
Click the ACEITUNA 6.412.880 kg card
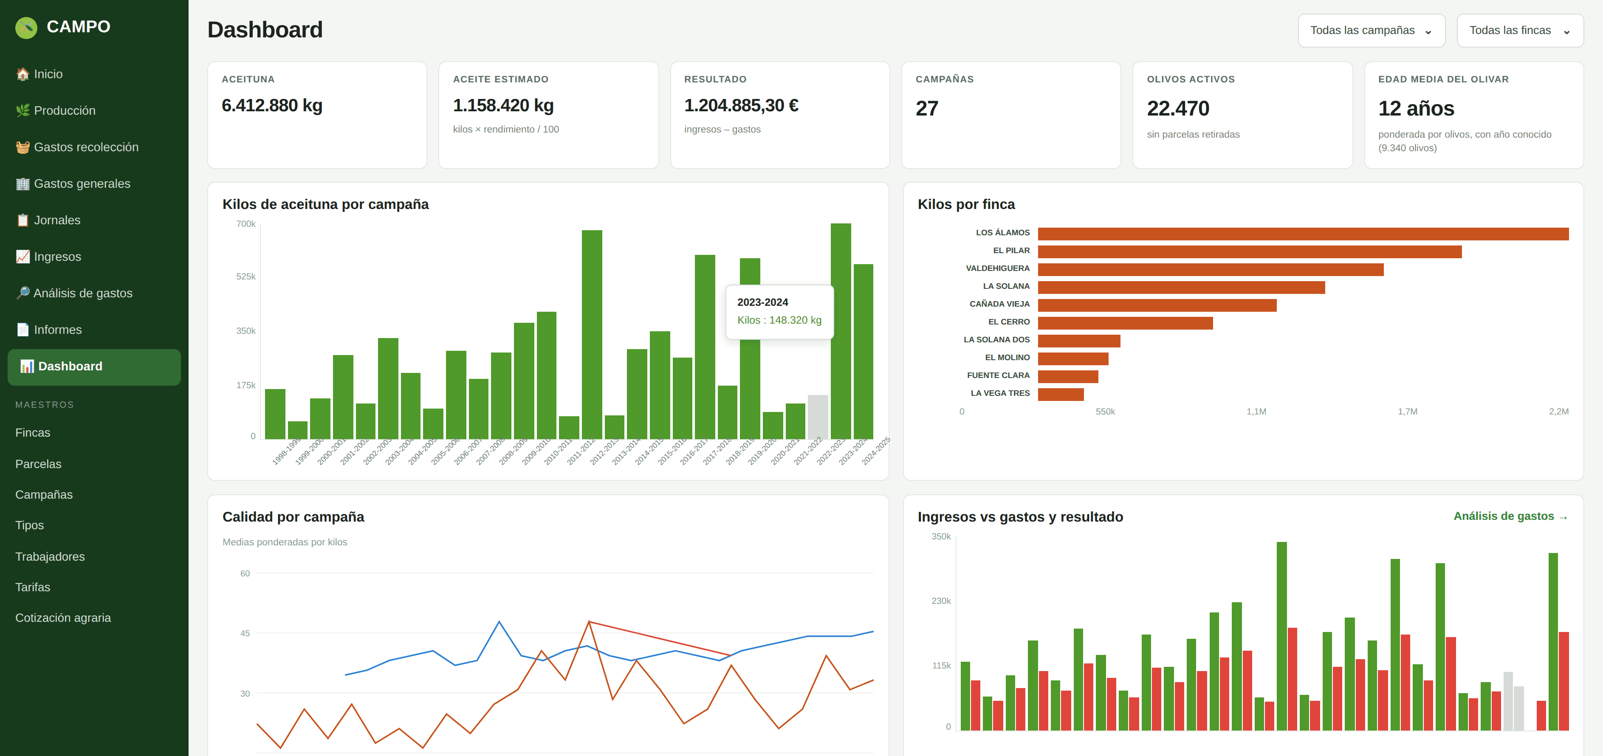click(317, 115)
